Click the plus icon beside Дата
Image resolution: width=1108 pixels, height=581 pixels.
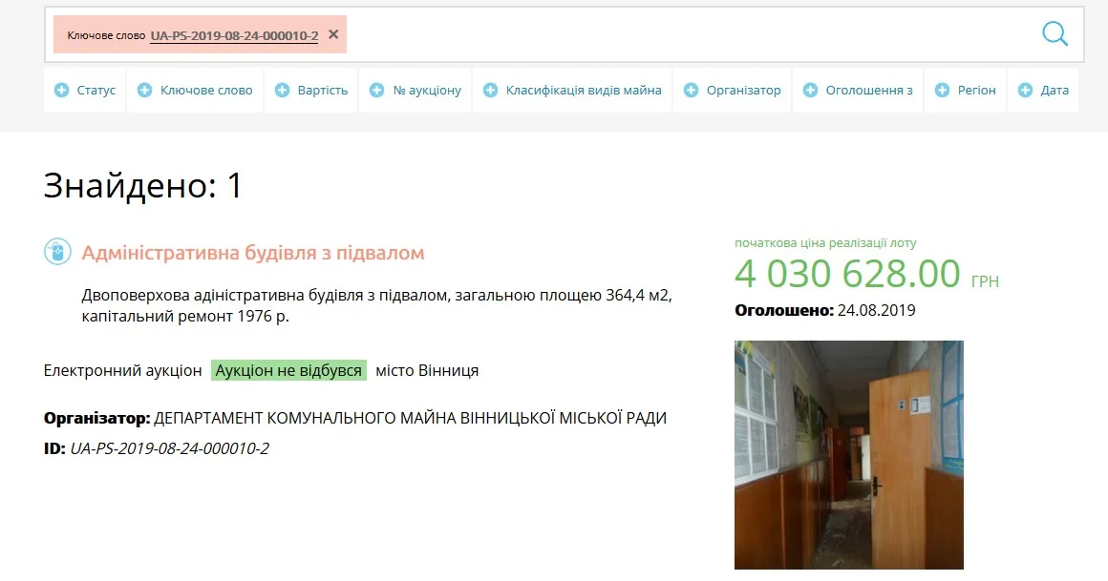click(1025, 91)
